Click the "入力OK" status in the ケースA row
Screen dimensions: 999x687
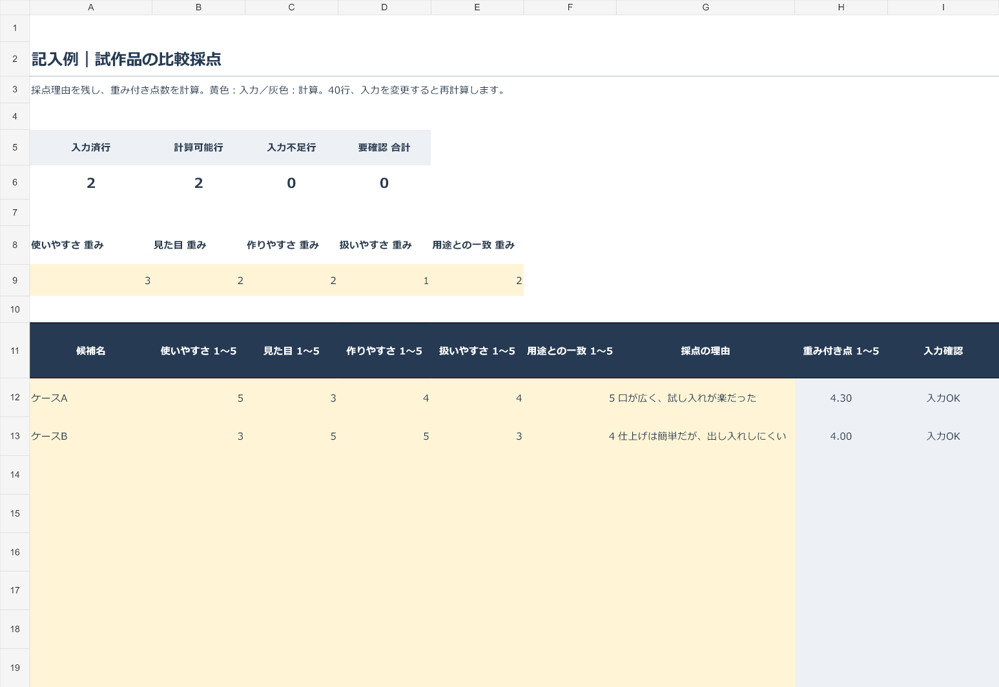[x=943, y=398]
